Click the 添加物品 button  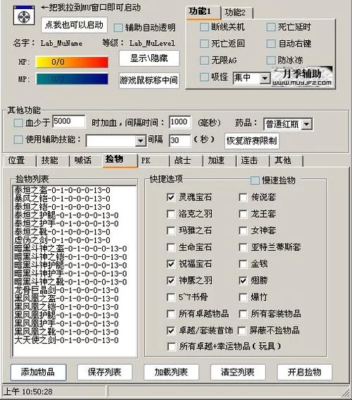tap(38, 373)
